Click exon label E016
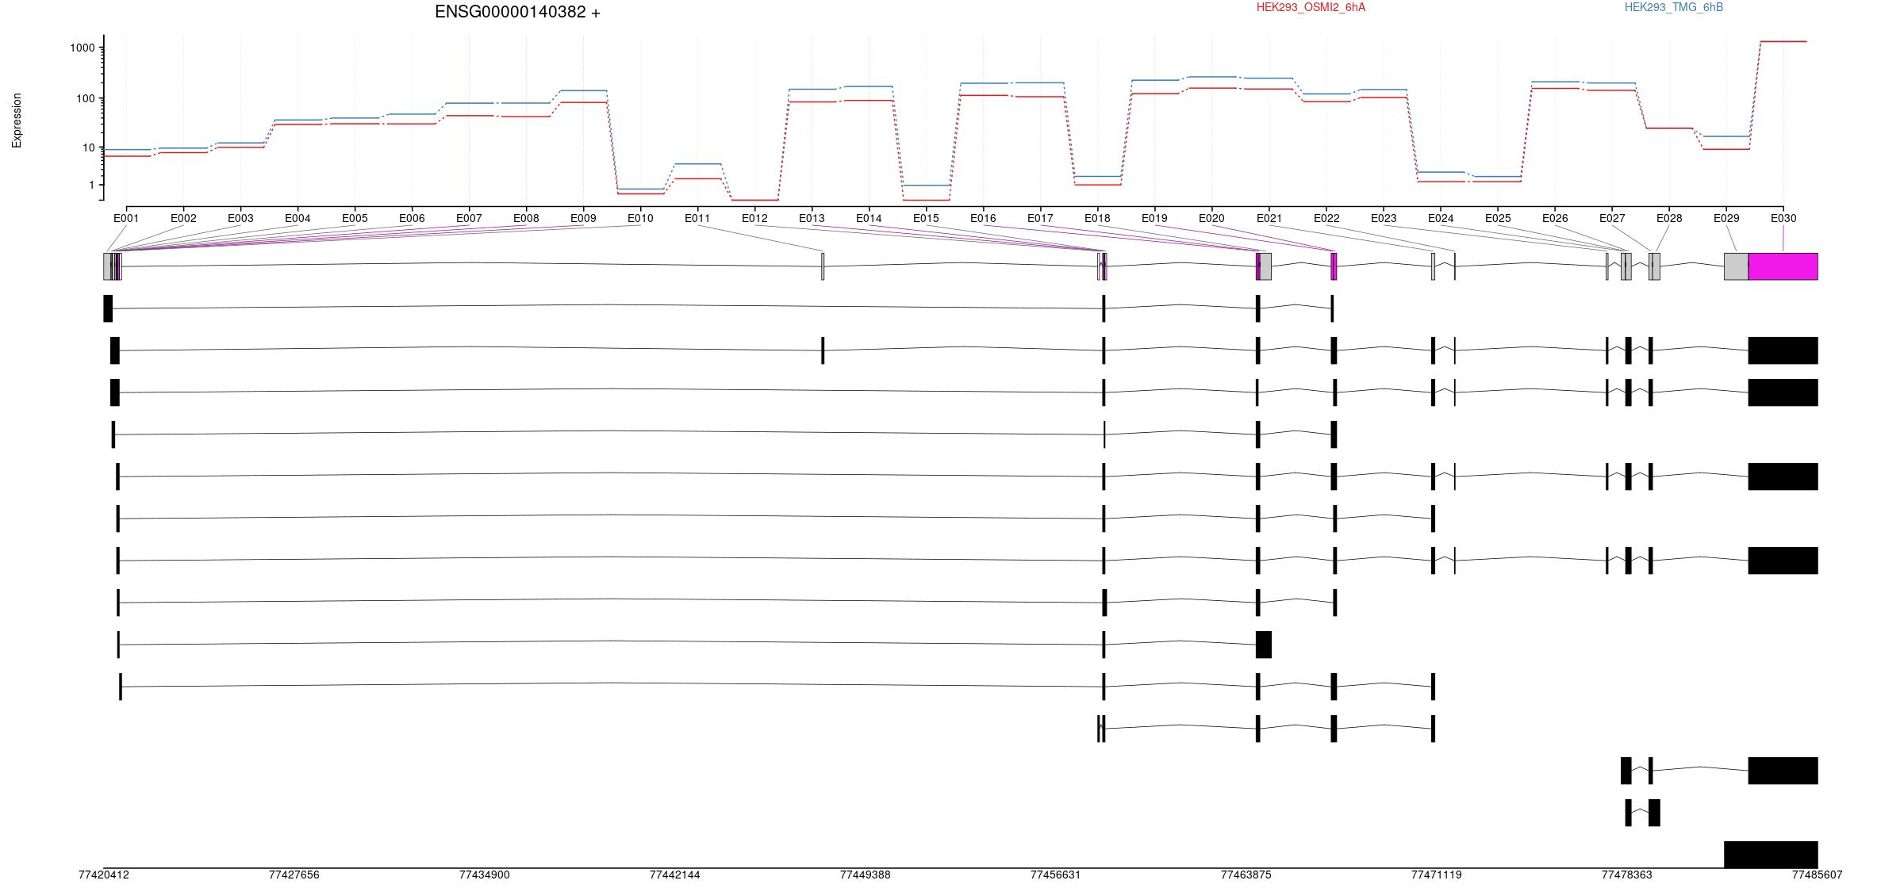 [x=983, y=218]
